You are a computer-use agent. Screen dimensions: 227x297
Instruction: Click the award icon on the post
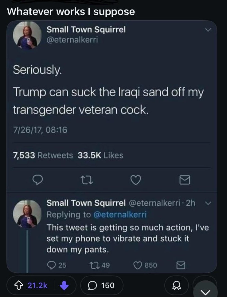pyautogui.click(x=176, y=286)
